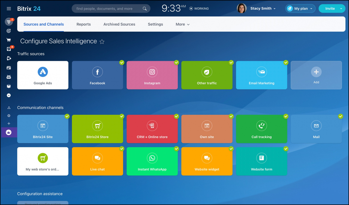Viewport: 349px width, 205px height.
Task: Open the sitemap sidebar icon
Action: pyautogui.click(x=9, y=108)
